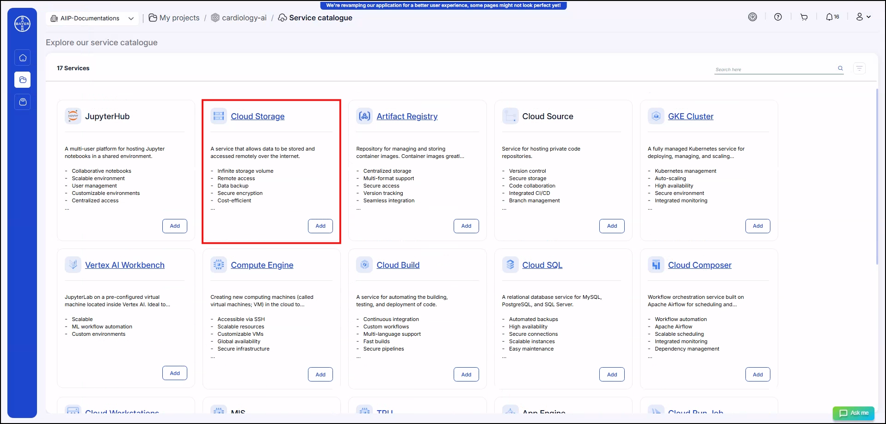886x424 pixels.
Task: Click the GKE Cluster service icon
Action: 656,116
